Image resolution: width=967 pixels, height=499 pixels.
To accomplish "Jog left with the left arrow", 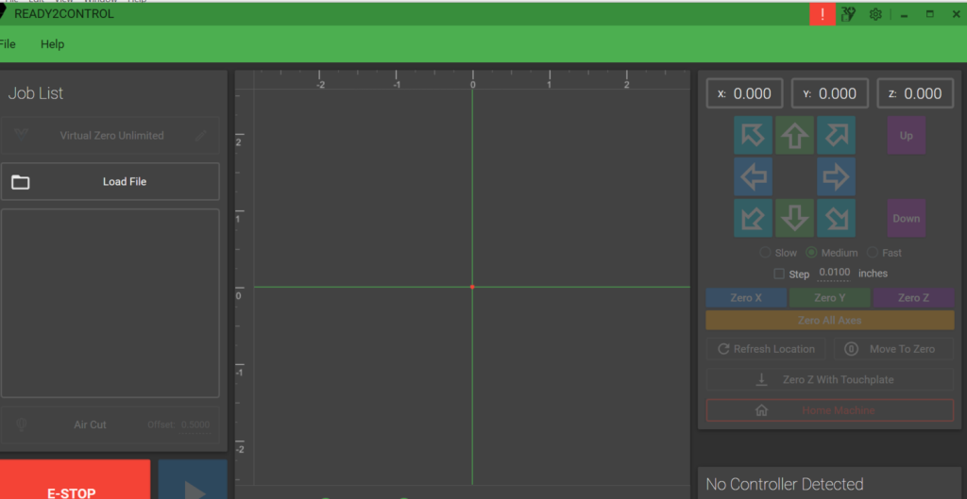I will (753, 176).
